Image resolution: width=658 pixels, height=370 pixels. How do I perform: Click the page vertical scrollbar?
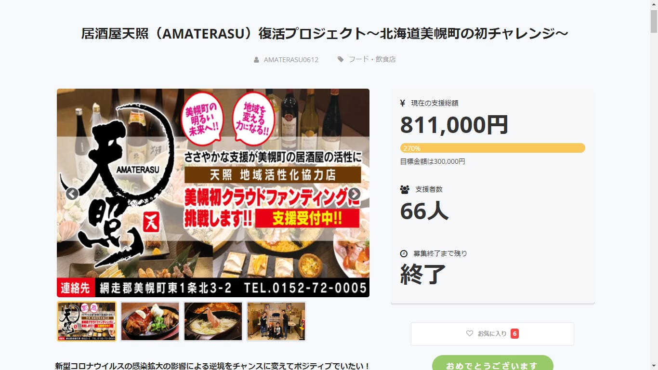pos(654,185)
